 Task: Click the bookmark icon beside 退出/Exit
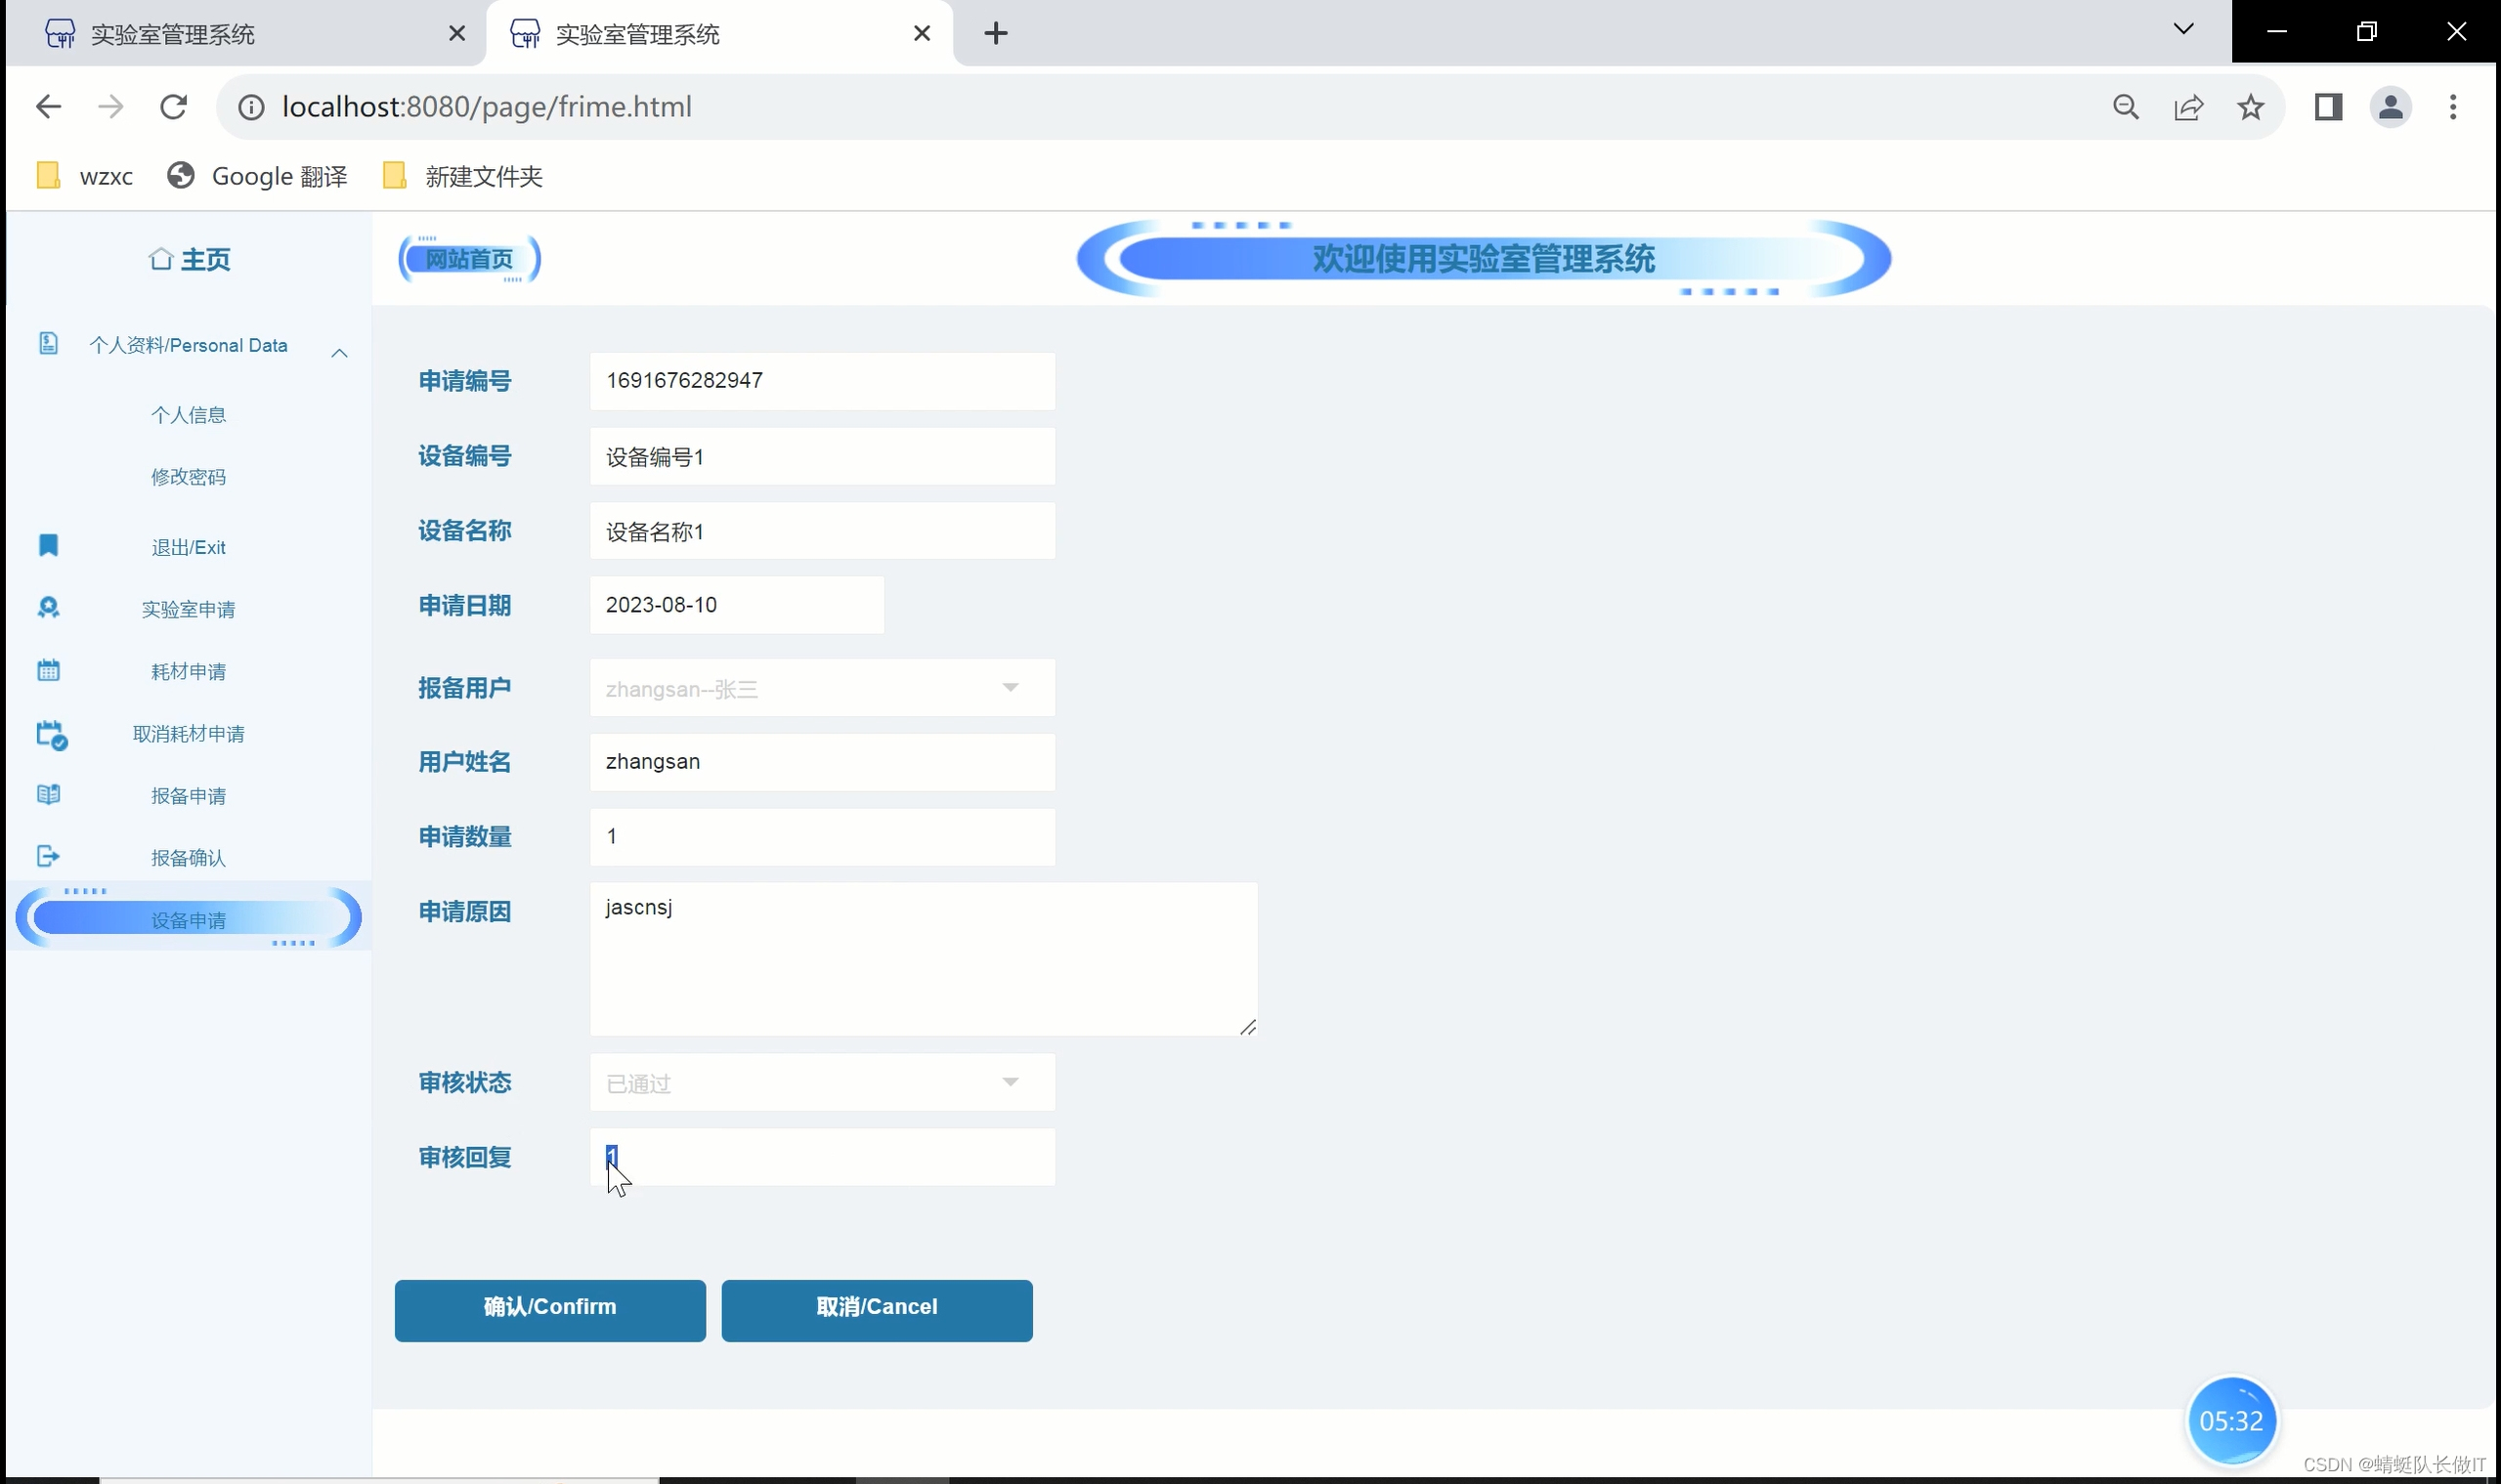pyautogui.click(x=48, y=545)
